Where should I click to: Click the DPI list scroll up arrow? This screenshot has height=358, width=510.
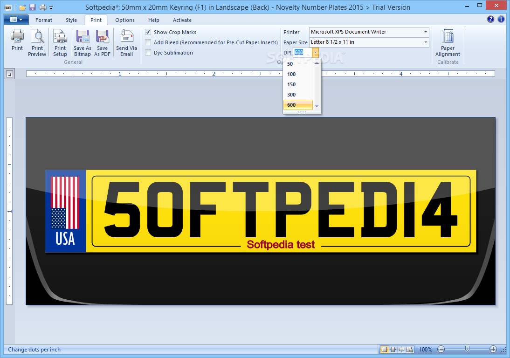(x=317, y=63)
